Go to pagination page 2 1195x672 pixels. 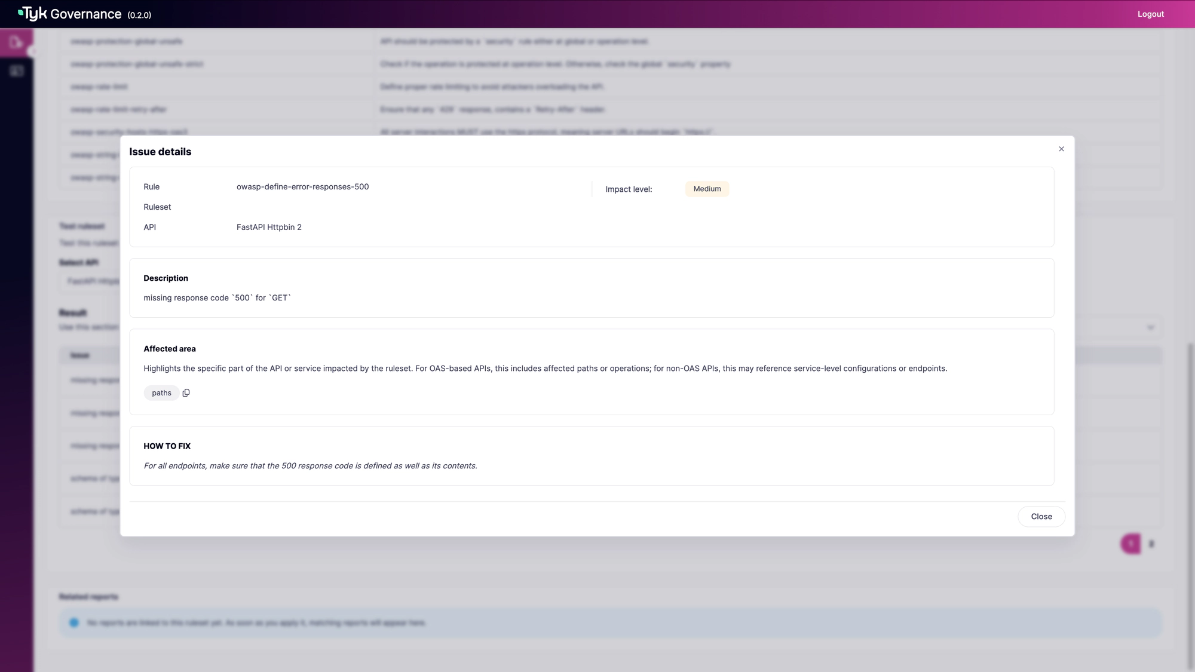(x=1151, y=544)
